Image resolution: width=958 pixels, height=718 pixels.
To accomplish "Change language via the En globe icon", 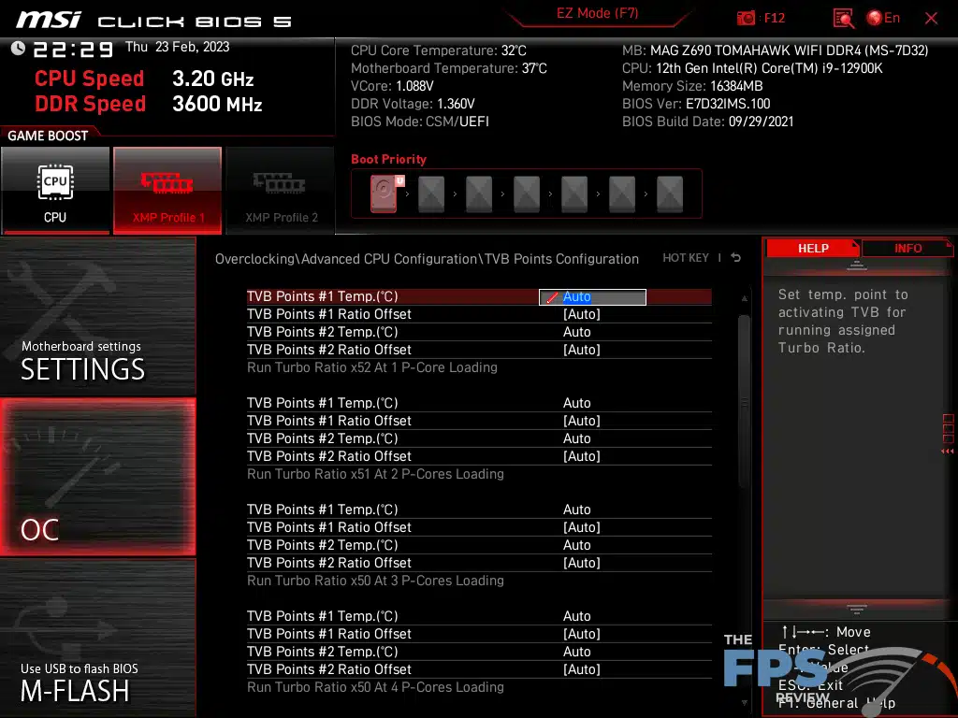I will (883, 19).
